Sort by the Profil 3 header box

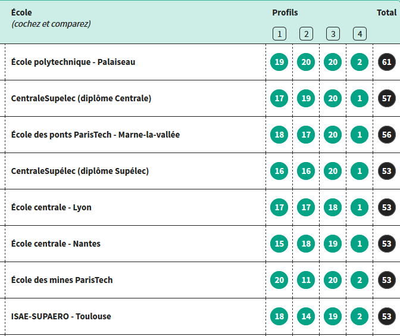pos(333,34)
